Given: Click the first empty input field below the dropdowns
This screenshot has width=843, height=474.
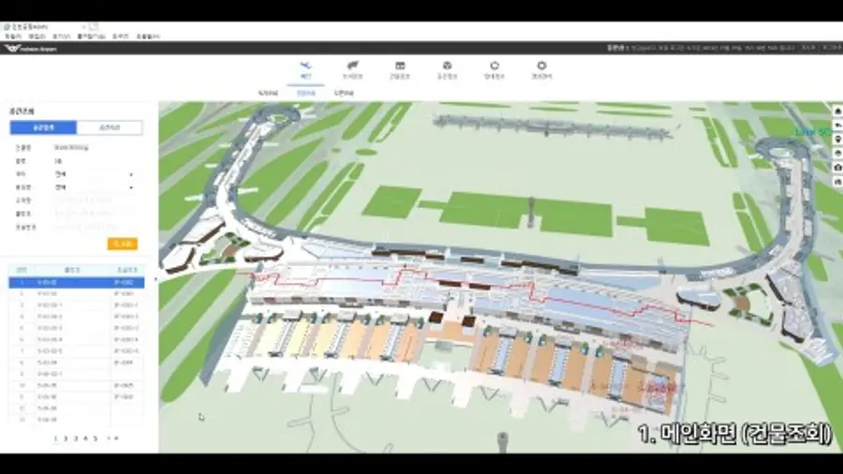Looking at the screenshot, I should point(94,200).
